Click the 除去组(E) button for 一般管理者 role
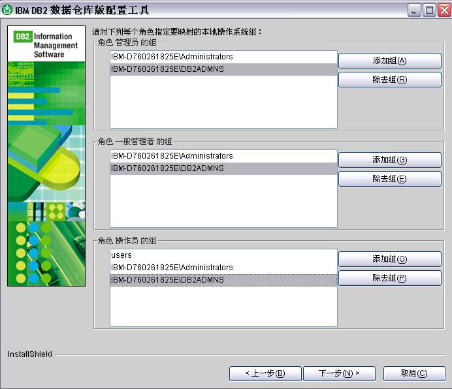 click(x=390, y=179)
